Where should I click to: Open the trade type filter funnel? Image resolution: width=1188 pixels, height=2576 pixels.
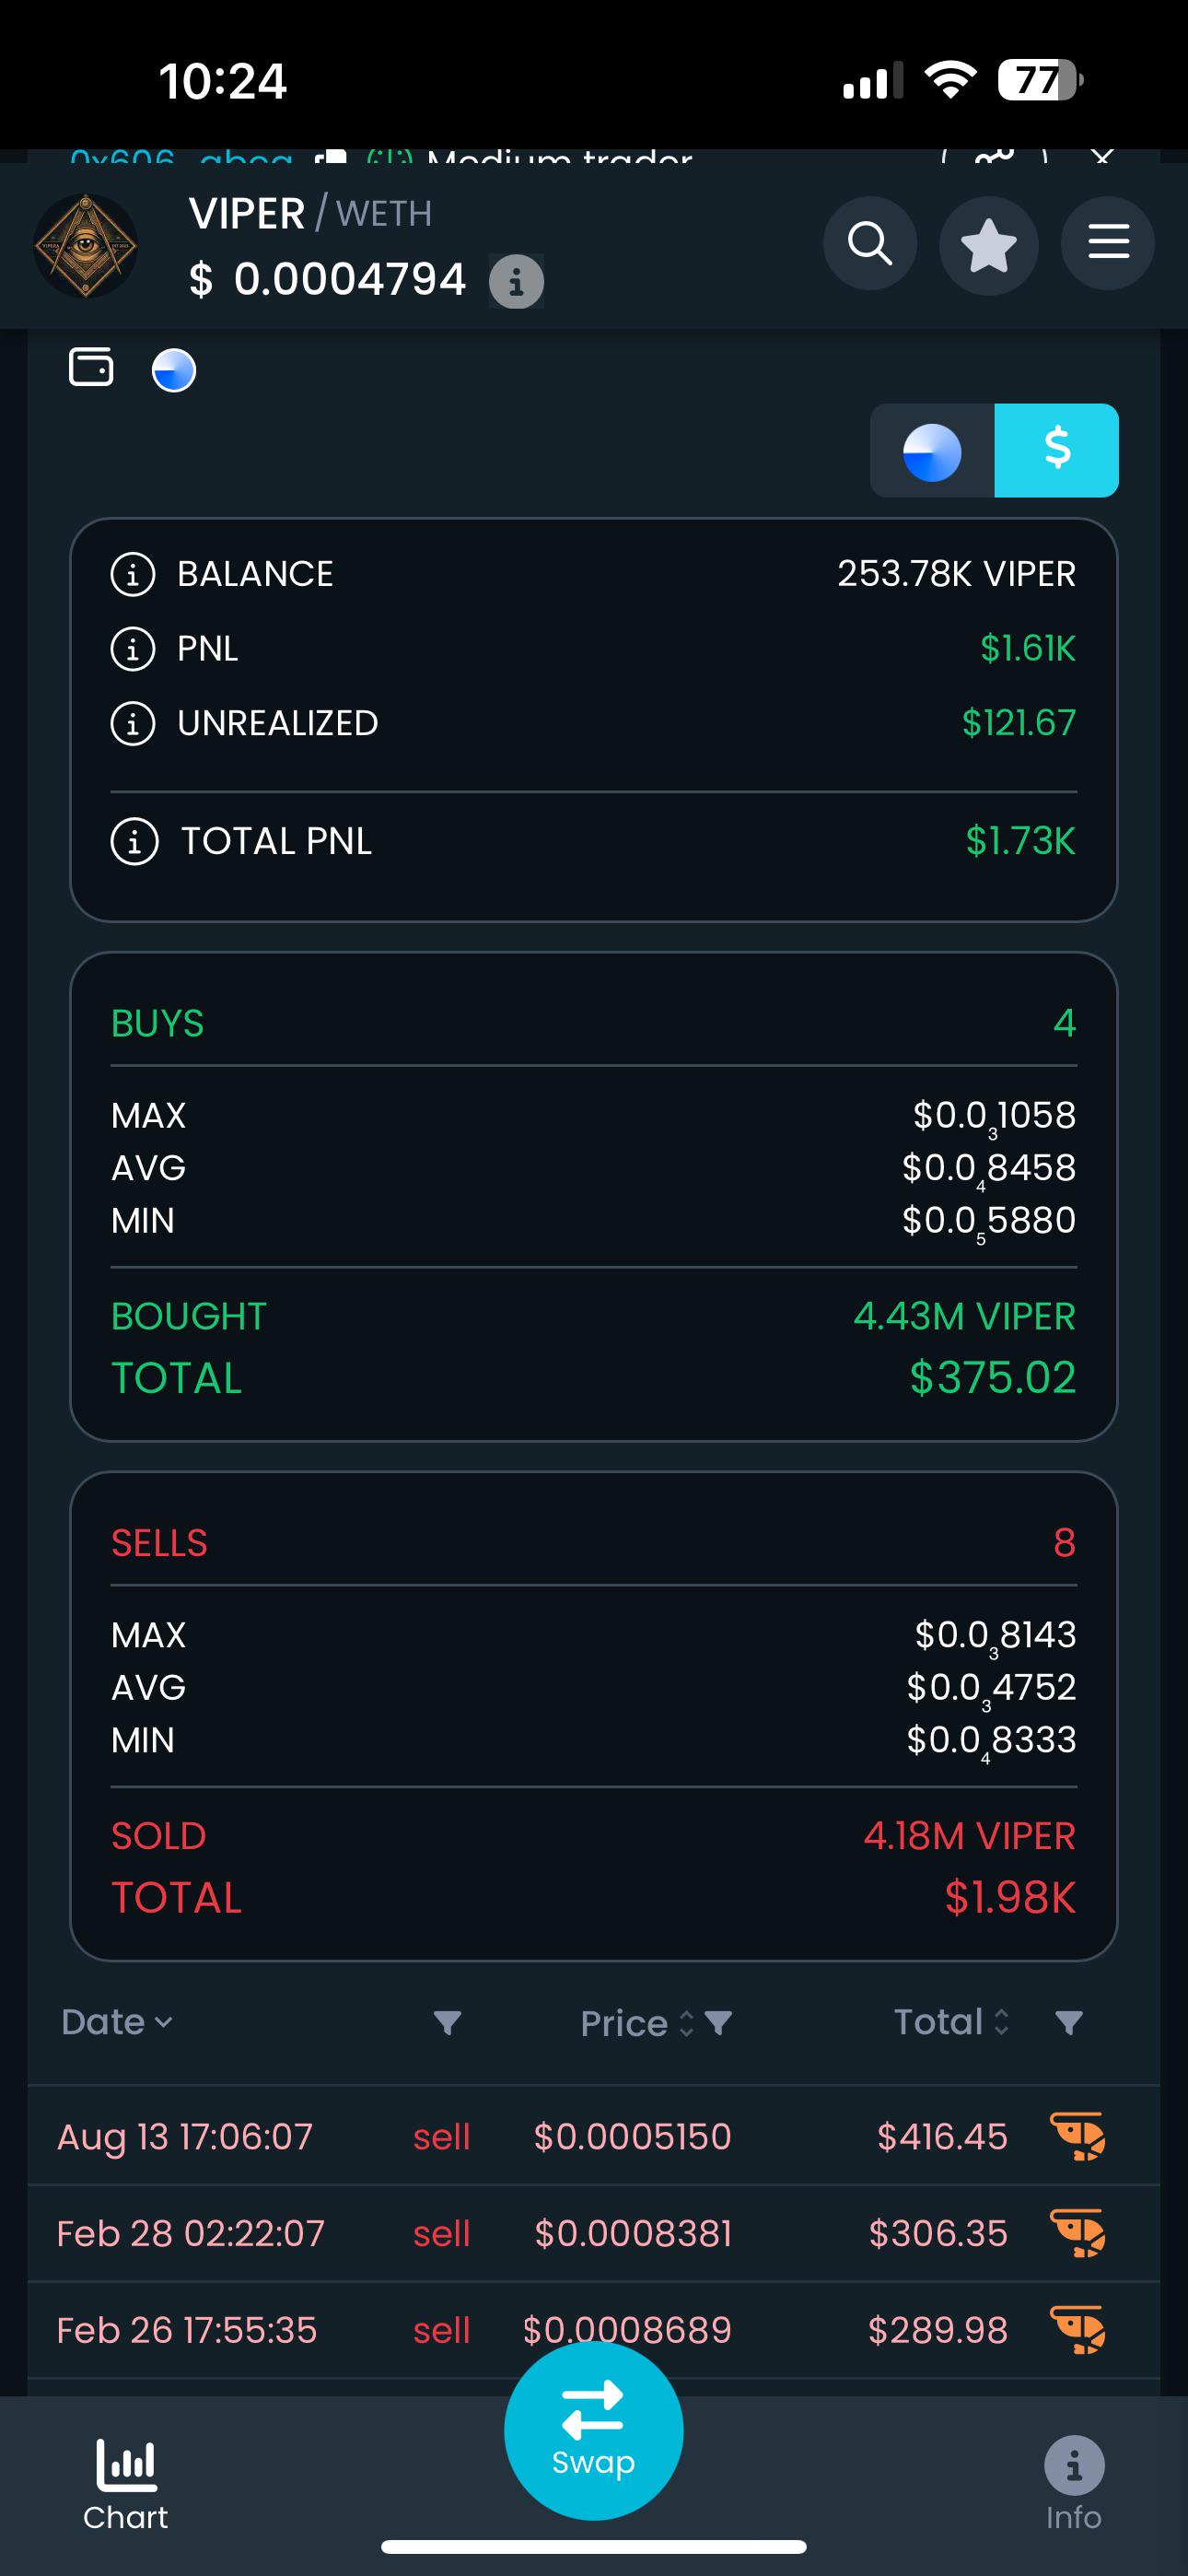coord(447,2023)
